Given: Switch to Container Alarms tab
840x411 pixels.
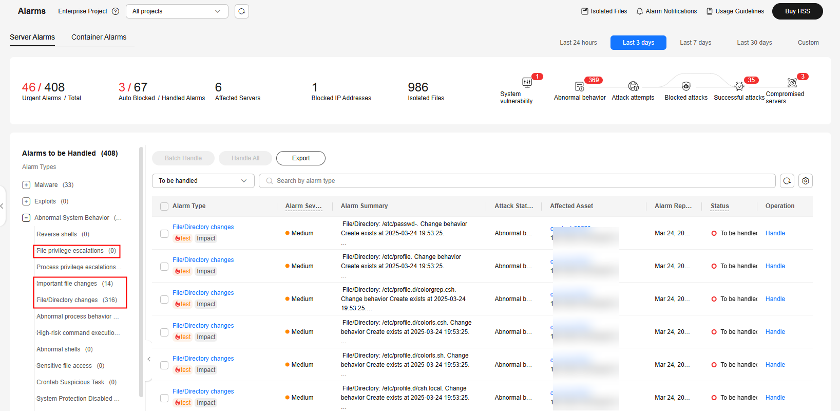Looking at the screenshot, I should [x=99, y=37].
